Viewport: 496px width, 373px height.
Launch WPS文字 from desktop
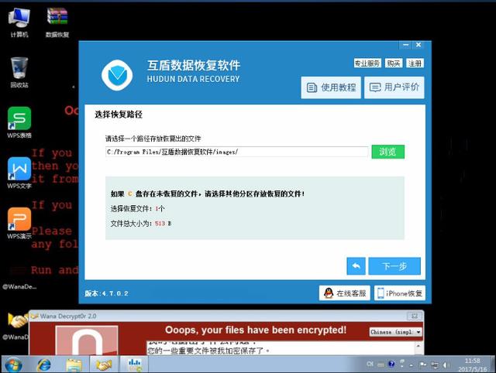coord(19,173)
